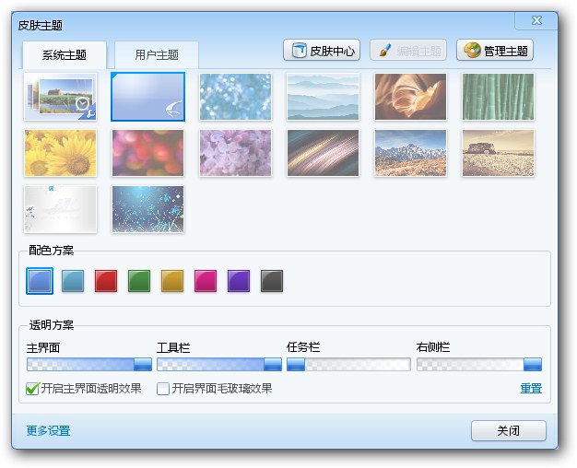Choose the sunflower theme thumbnail
The image size is (577, 468).
pyautogui.click(x=60, y=153)
